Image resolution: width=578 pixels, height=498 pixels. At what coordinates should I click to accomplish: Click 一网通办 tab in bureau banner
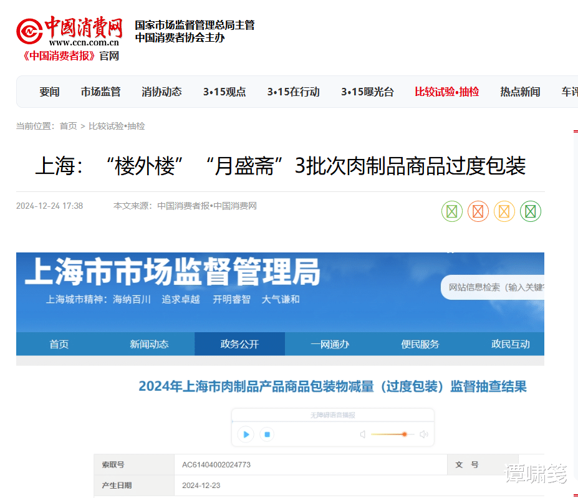330,344
